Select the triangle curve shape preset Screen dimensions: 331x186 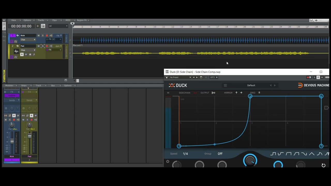[312, 154]
